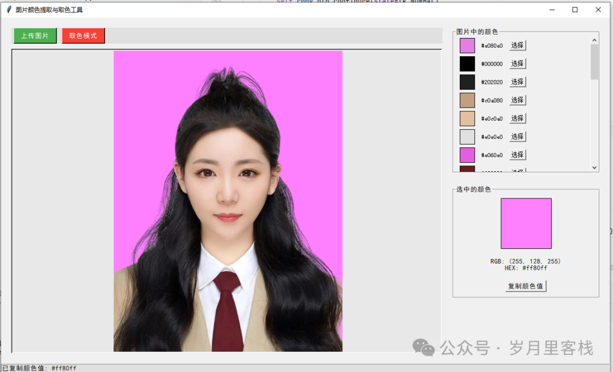Pick the #e080e0 pink swatch
This screenshot has height=372, width=613.
coord(467,45)
